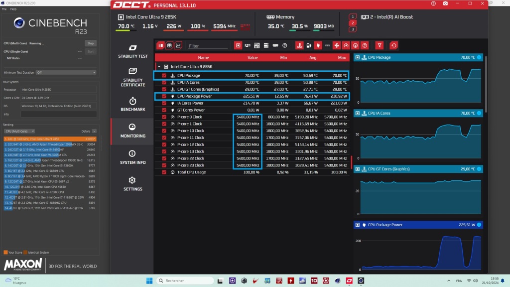Switch to split list-and-graph view in OCCT
Image resolution: width=510 pixels, height=287 pixels.
click(160, 45)
